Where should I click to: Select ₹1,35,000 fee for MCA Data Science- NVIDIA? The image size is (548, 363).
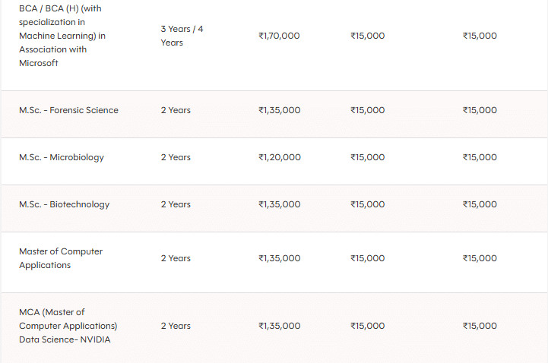(x=280, y=326)
